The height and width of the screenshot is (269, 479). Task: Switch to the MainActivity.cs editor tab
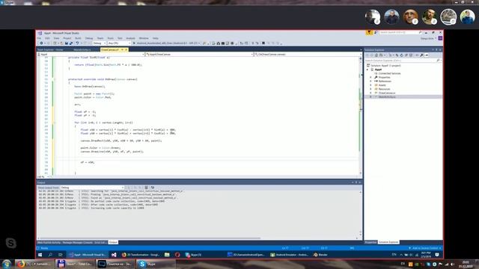(82, 50)
